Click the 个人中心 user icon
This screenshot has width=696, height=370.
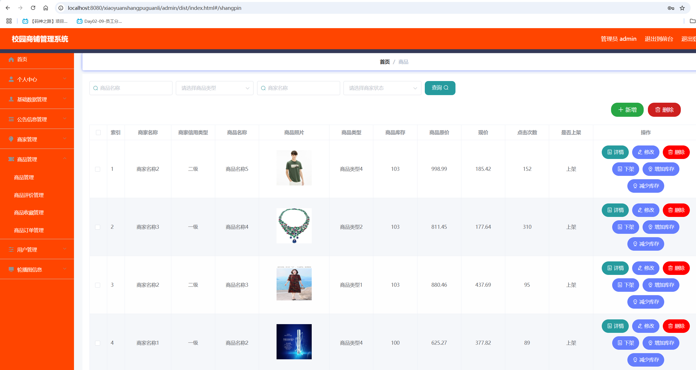pyautogui.click(x=11, y=79)
